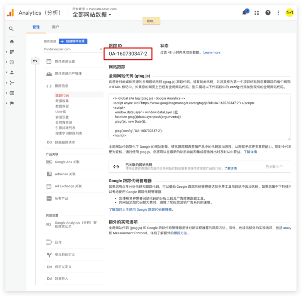The image size is (302, 296).
Task: Click the help question mark icon
Action: [268, 13]
